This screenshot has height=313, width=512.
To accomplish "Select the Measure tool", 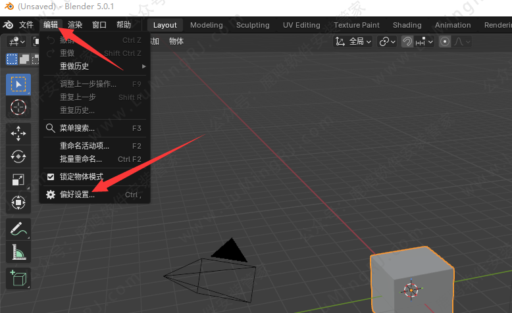I will click(18, 252).
